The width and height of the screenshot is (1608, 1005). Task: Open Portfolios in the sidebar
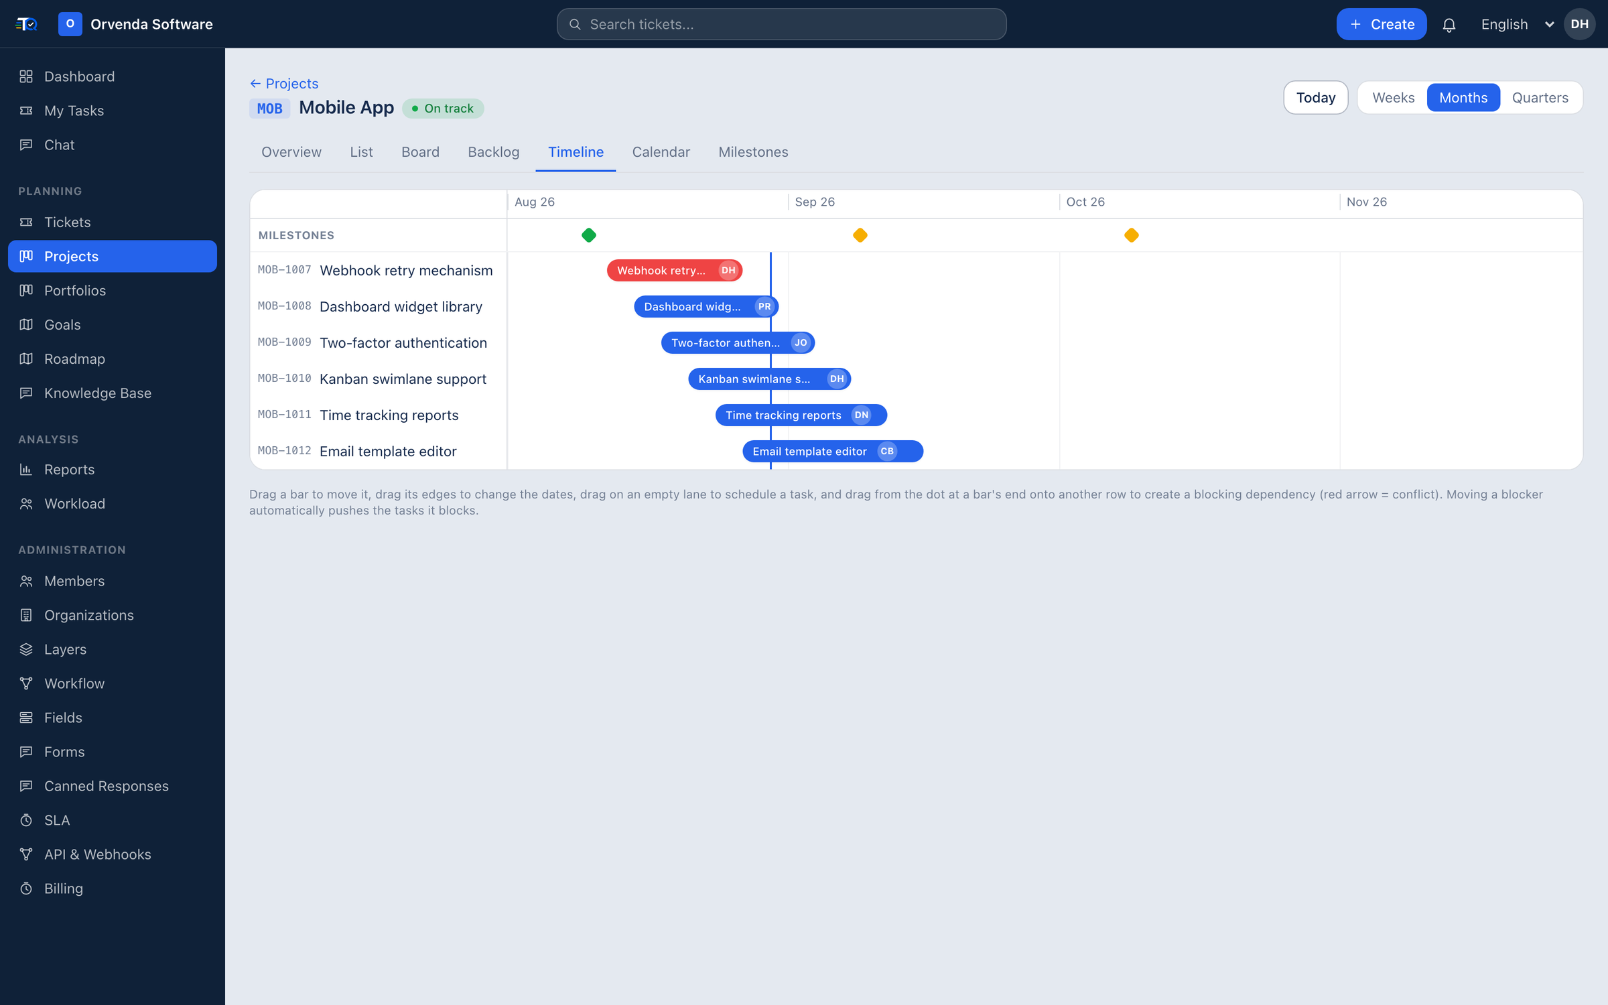113,290
